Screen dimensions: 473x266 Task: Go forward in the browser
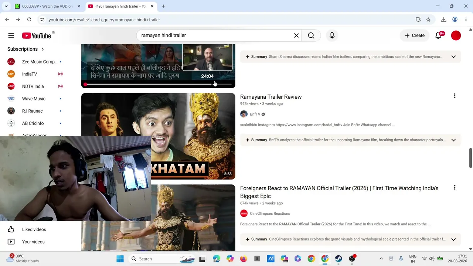pos(18,20)
